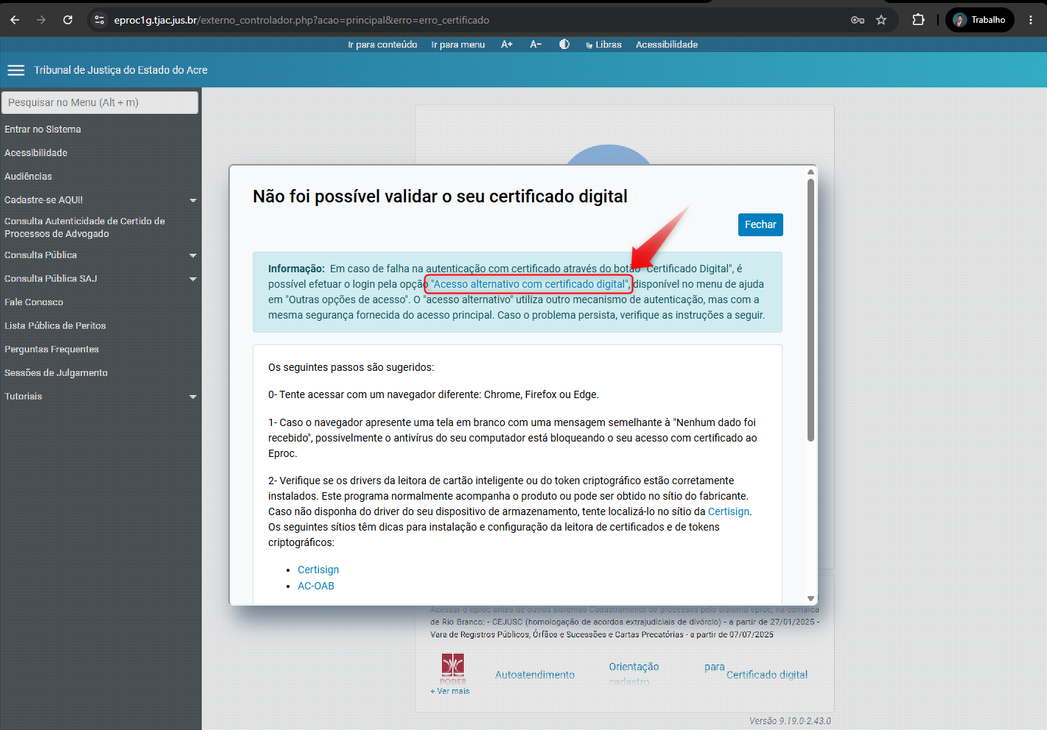This screenshot has width=1047, height=730.
Task: Open Lista Pública de Peritos
Action: tap(55, 325)
